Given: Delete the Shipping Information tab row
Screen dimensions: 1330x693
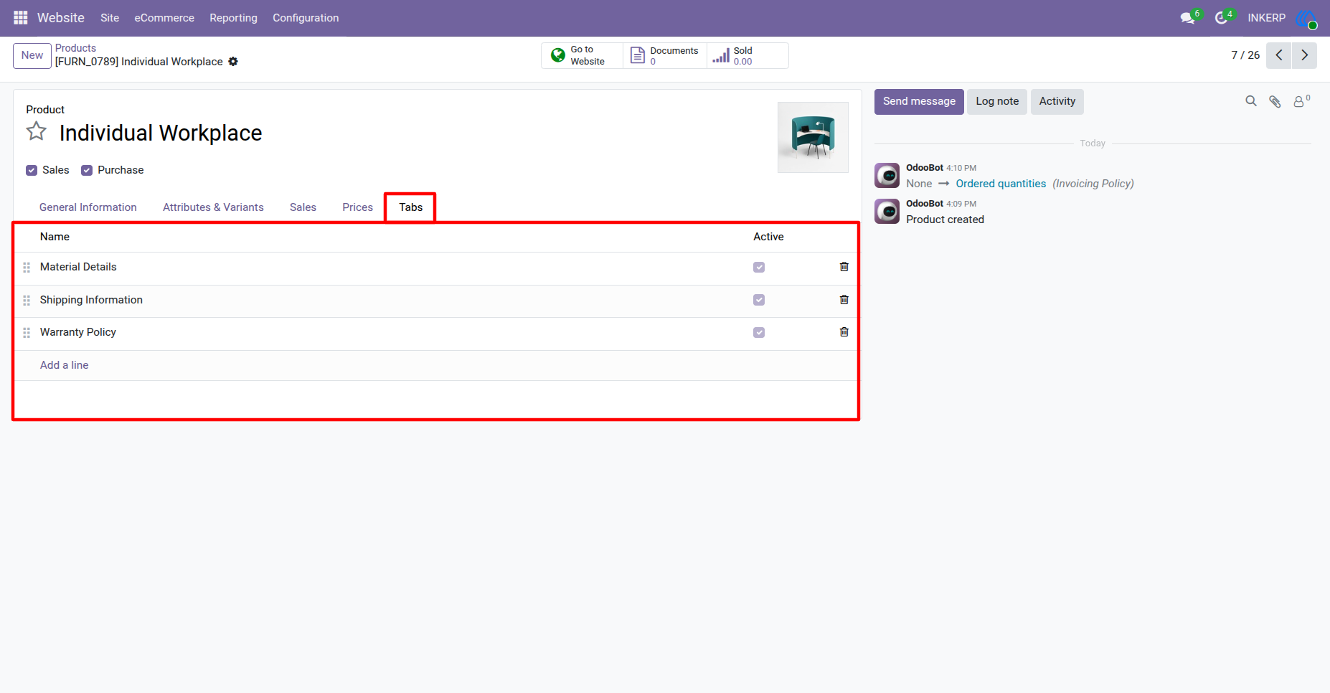Looking at the screenshot, I should click(844, 300).
